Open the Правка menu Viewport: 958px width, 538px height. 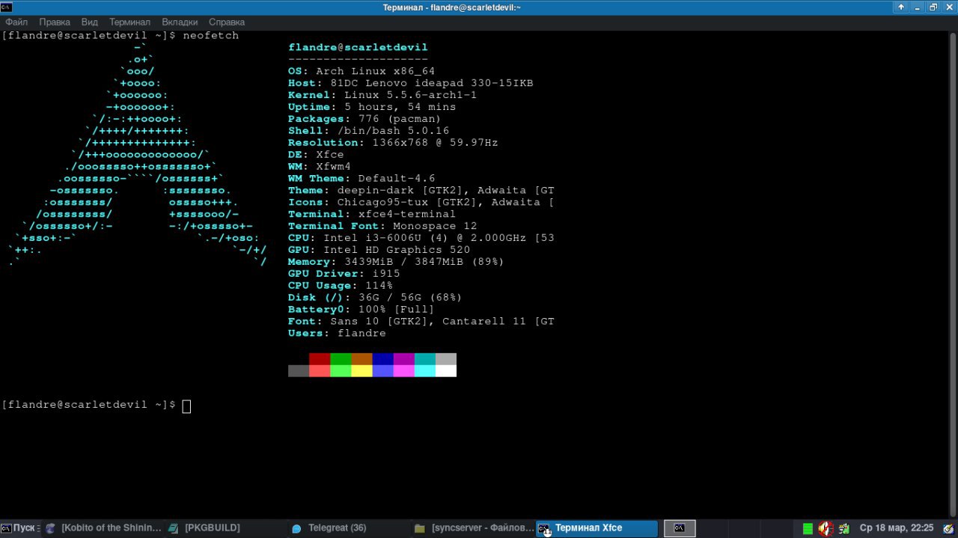click(x=55, y=22)
